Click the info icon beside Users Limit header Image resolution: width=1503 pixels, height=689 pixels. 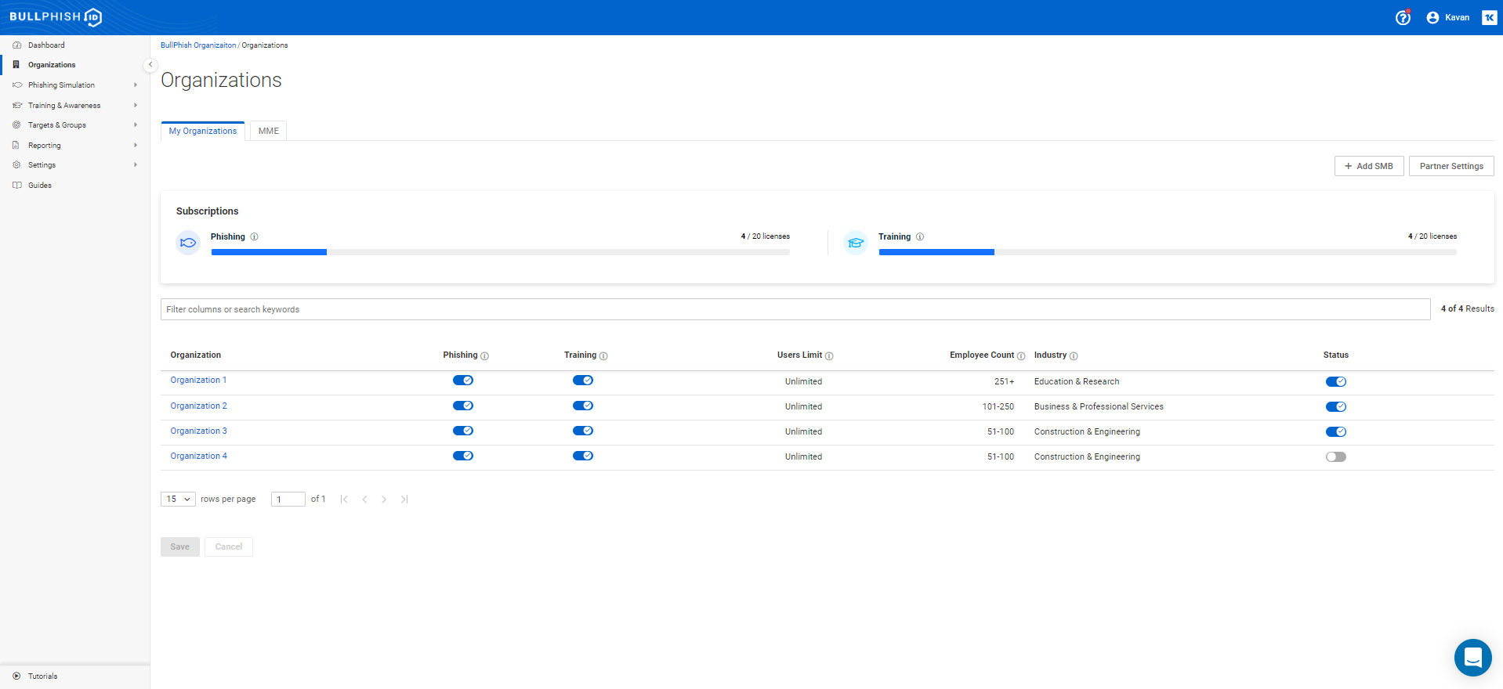pos(829,356)
